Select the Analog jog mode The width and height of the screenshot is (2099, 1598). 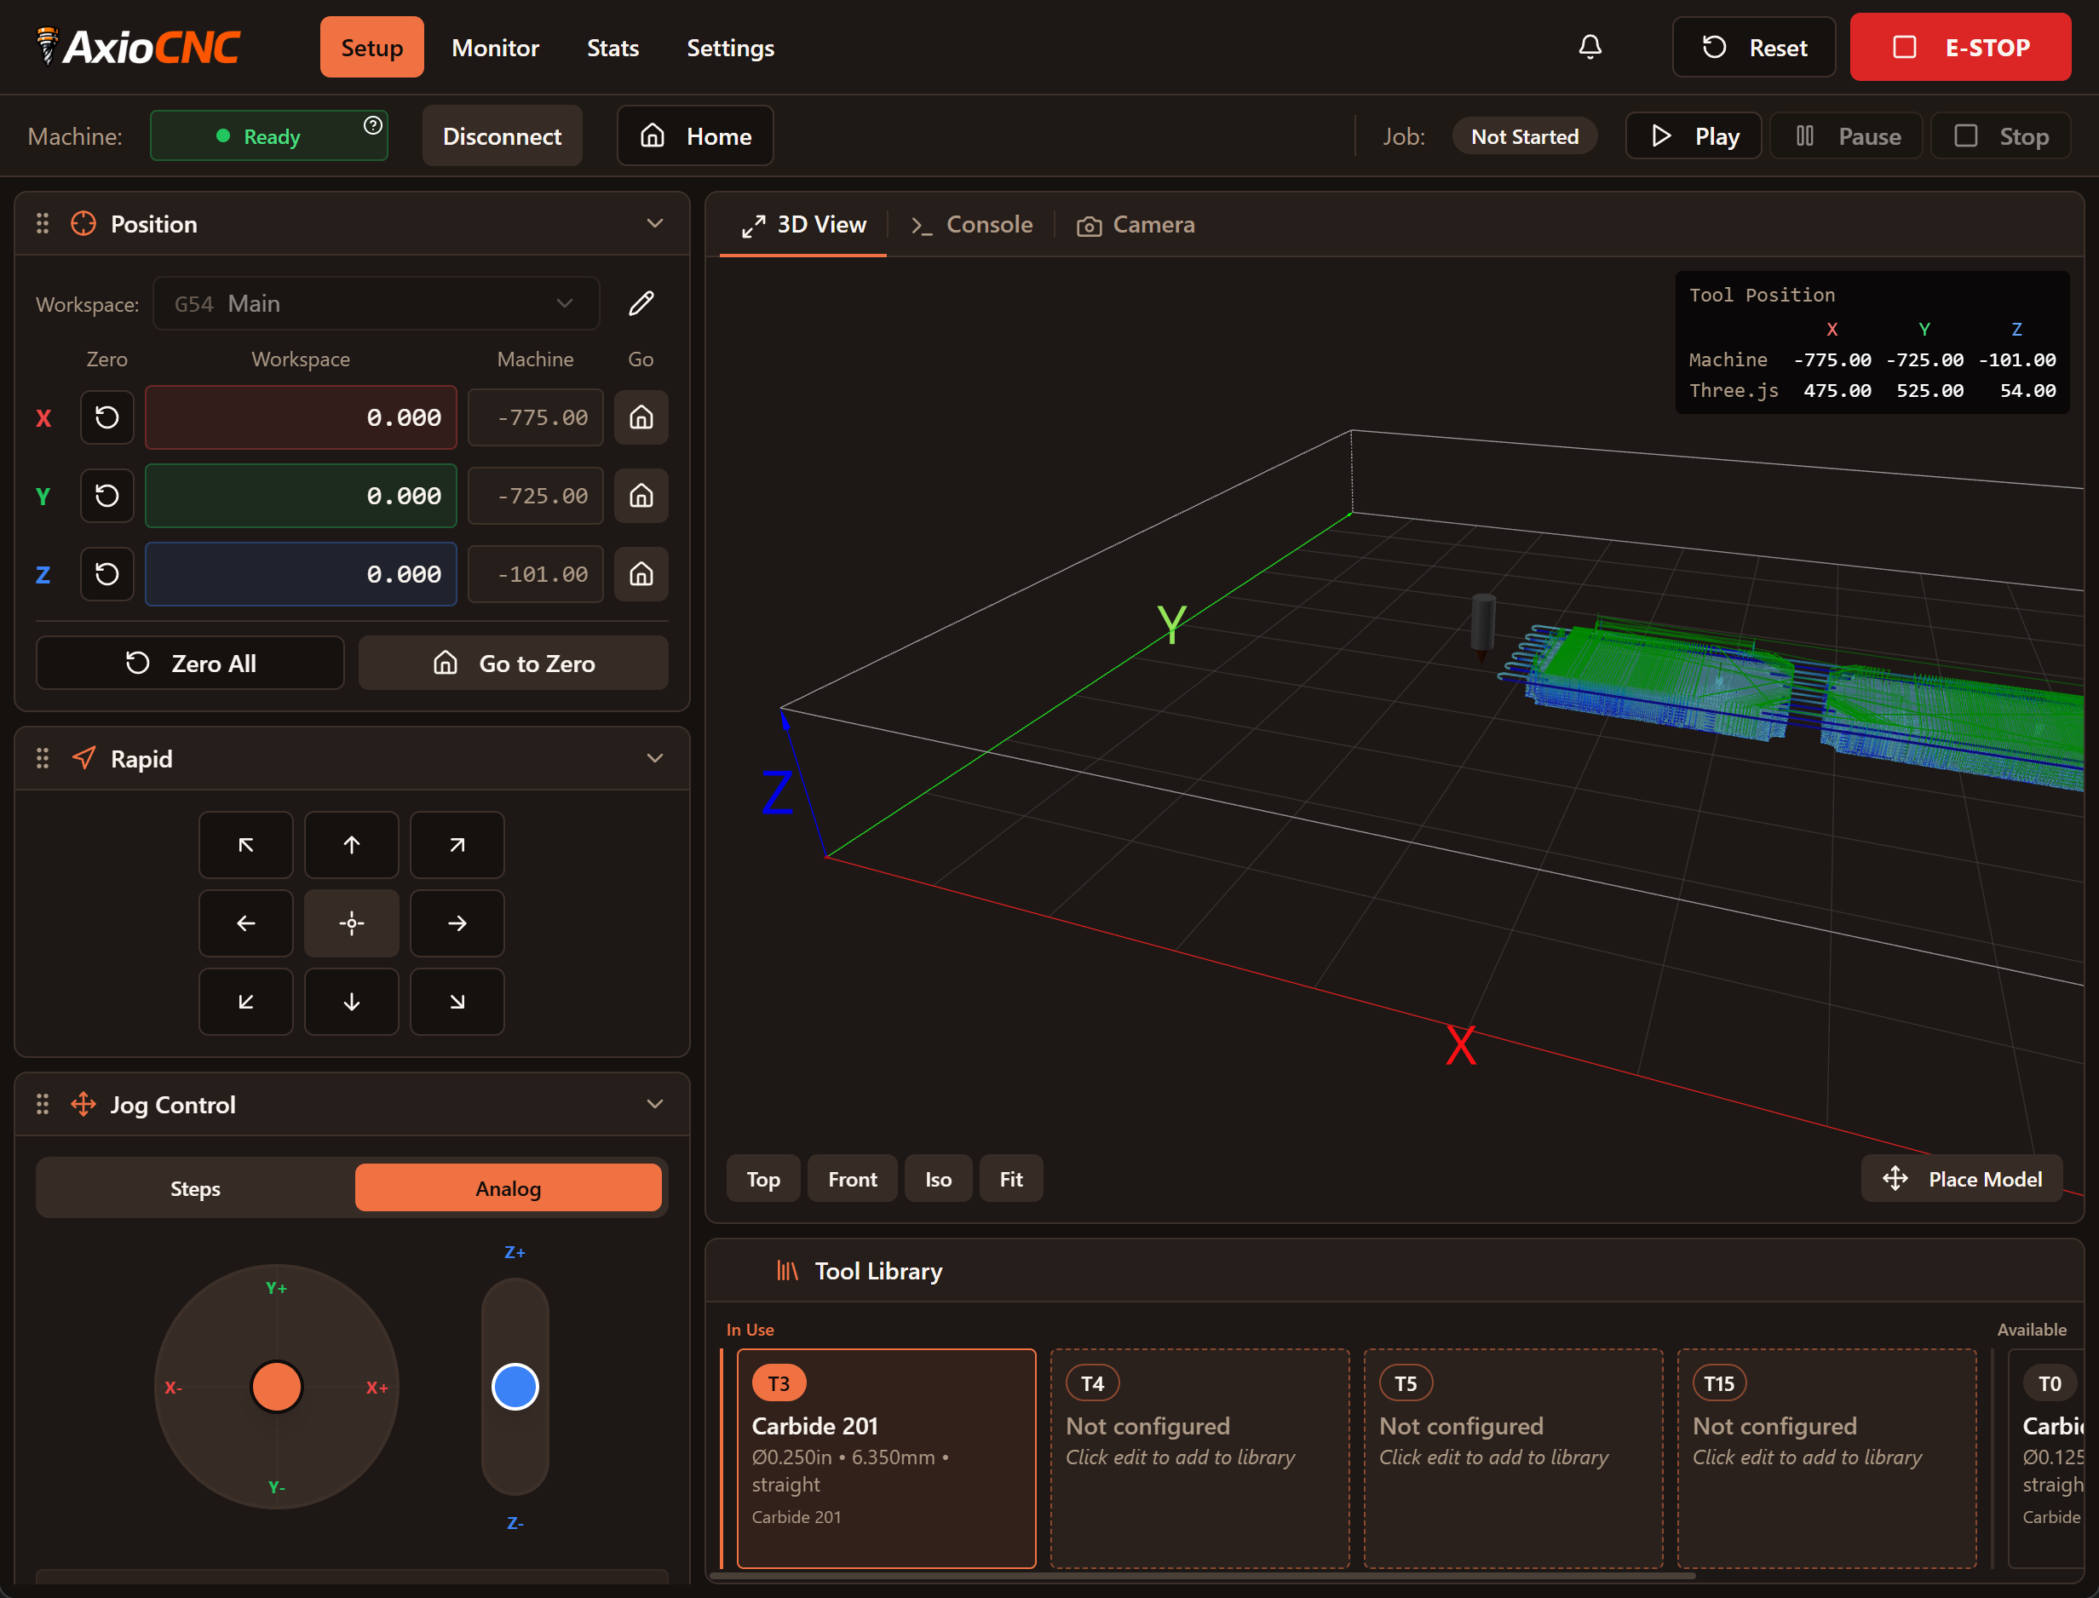(x=509, y=1187)
